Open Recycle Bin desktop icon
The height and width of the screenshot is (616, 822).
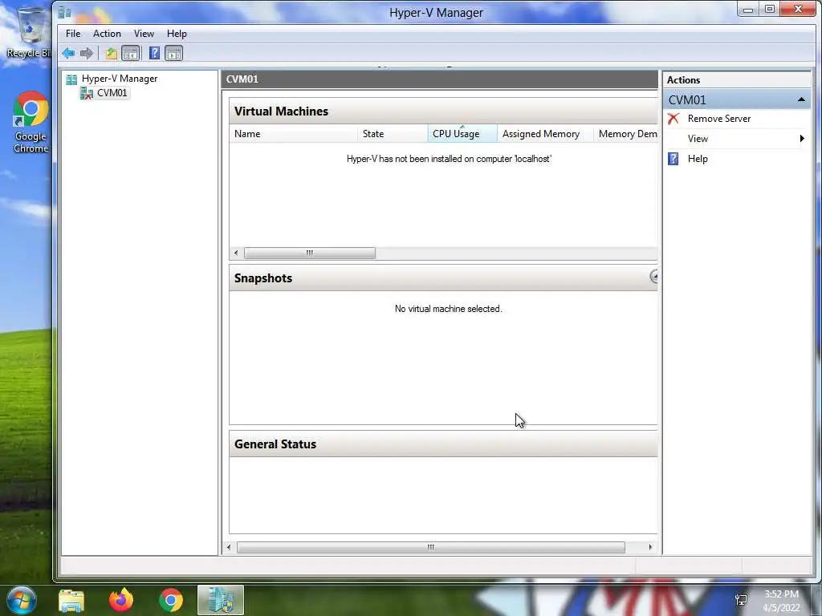pos(29,31)
